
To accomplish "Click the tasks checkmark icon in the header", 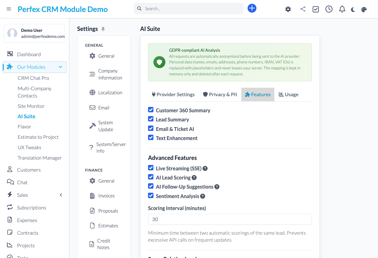I will point(316,9).
